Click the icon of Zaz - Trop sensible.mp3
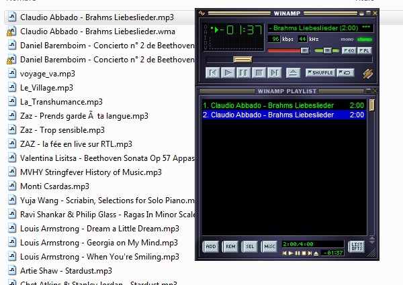 (x=12, y=130)
